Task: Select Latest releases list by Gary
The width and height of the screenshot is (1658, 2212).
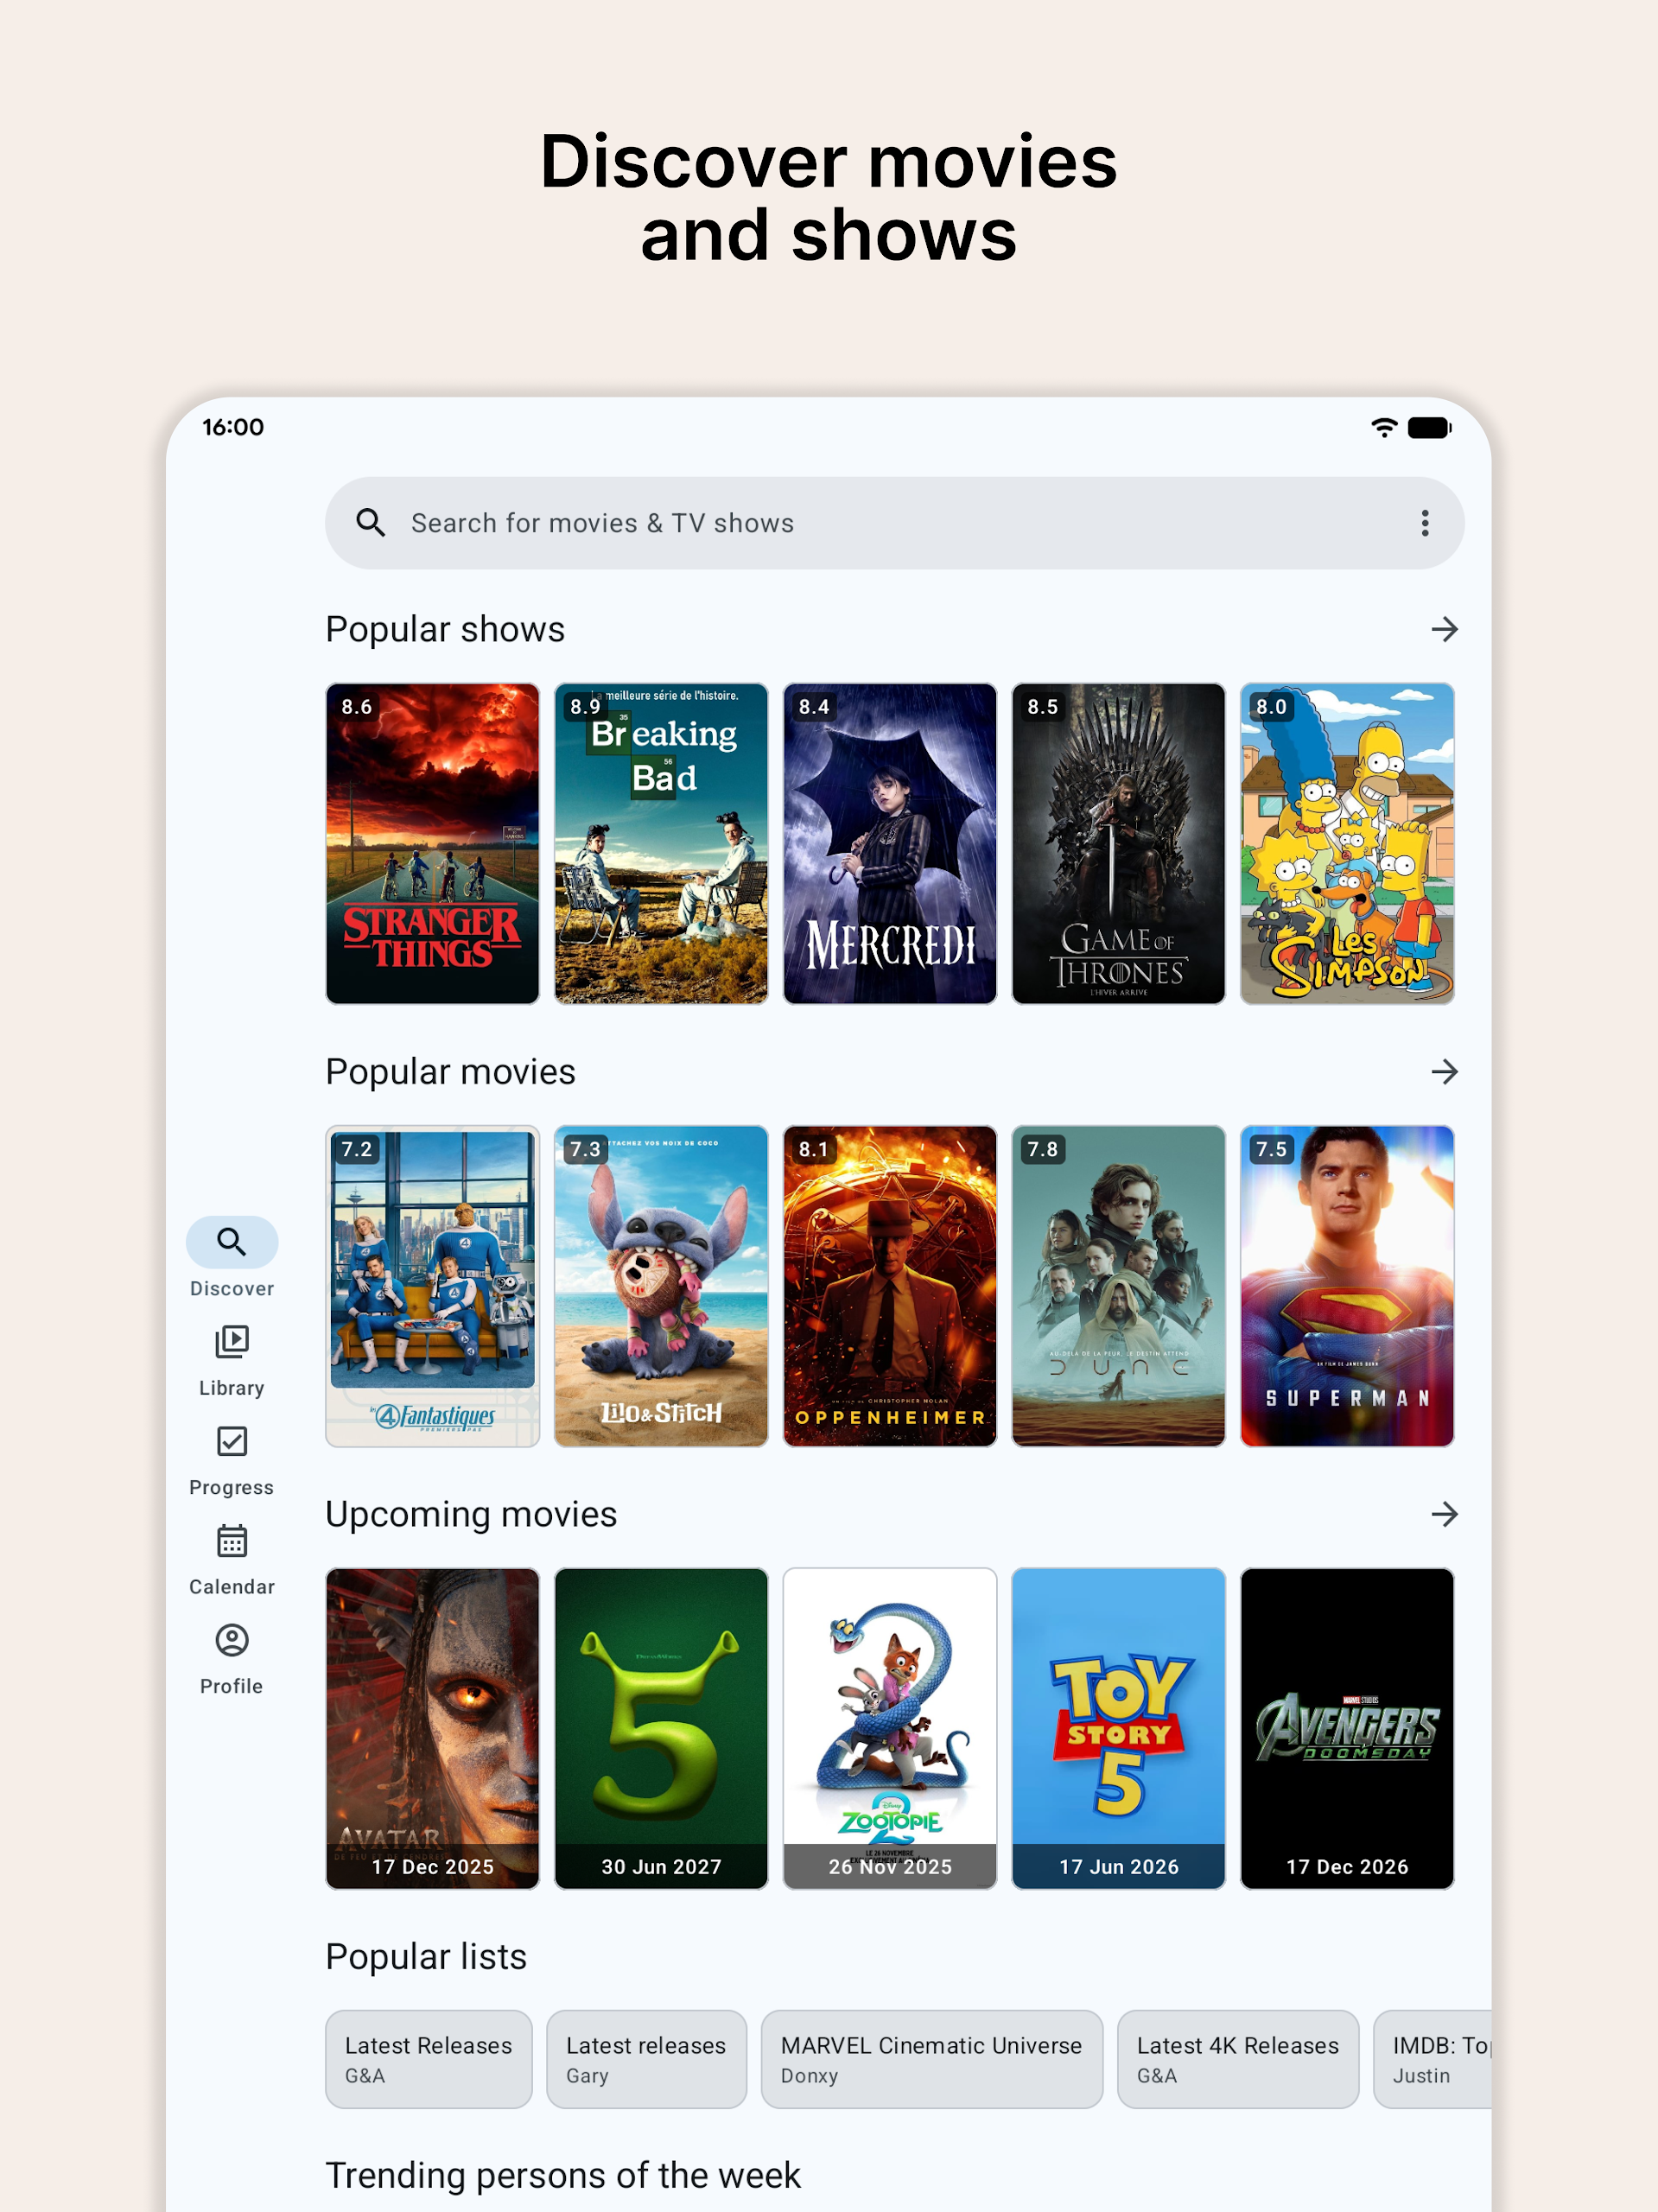Action: (646, 2059)
